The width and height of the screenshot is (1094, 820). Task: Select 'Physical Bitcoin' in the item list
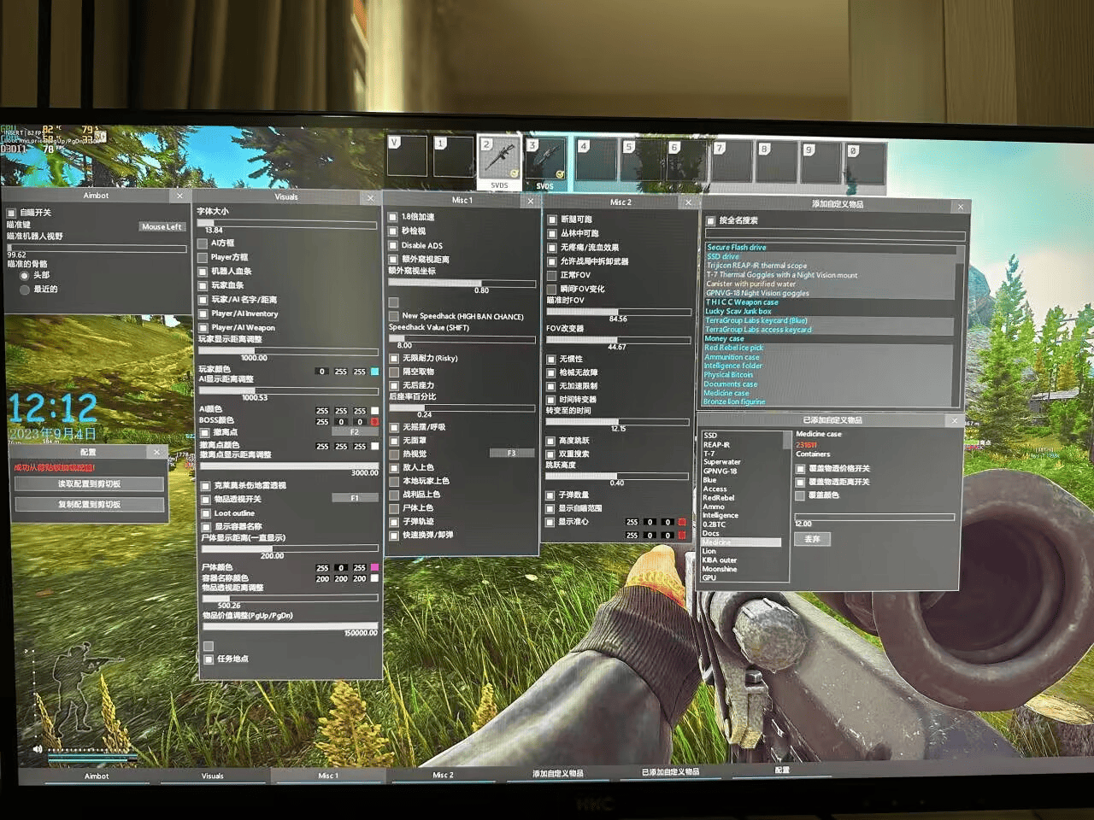[x=728, y=375]
